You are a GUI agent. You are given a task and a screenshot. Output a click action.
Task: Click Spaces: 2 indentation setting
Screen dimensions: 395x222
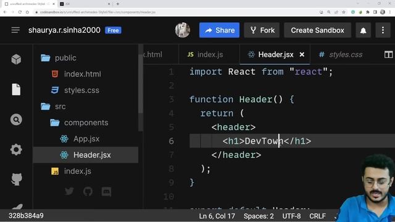coord(259,216)
